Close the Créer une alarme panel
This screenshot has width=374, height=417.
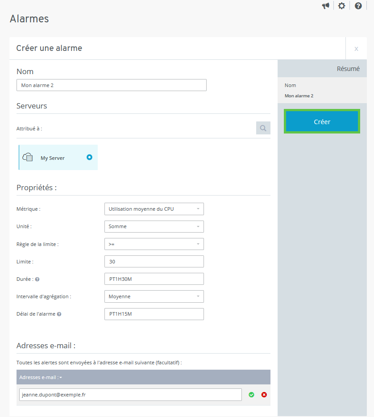(x=356, y=49)
